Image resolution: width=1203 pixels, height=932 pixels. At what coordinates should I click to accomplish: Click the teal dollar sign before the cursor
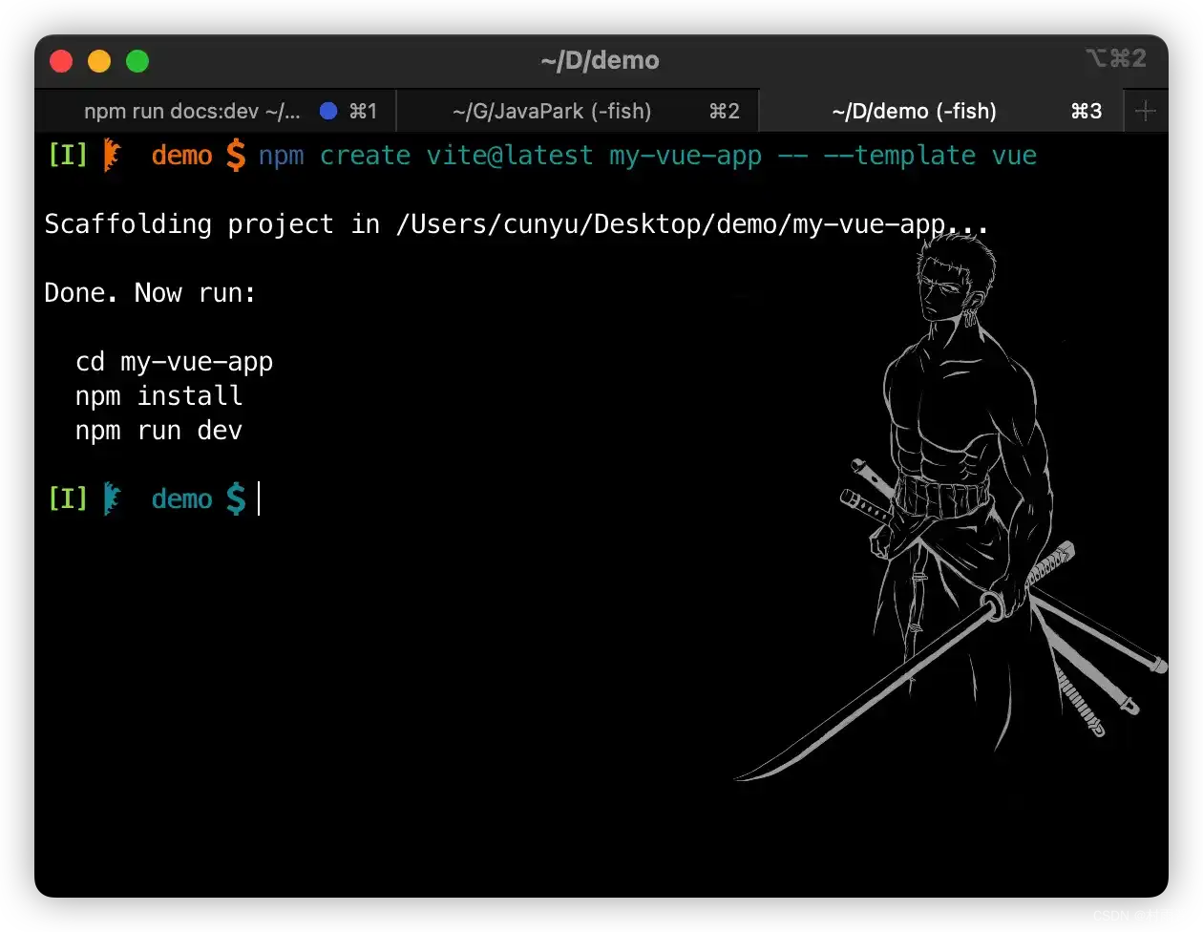pos(235,498)
